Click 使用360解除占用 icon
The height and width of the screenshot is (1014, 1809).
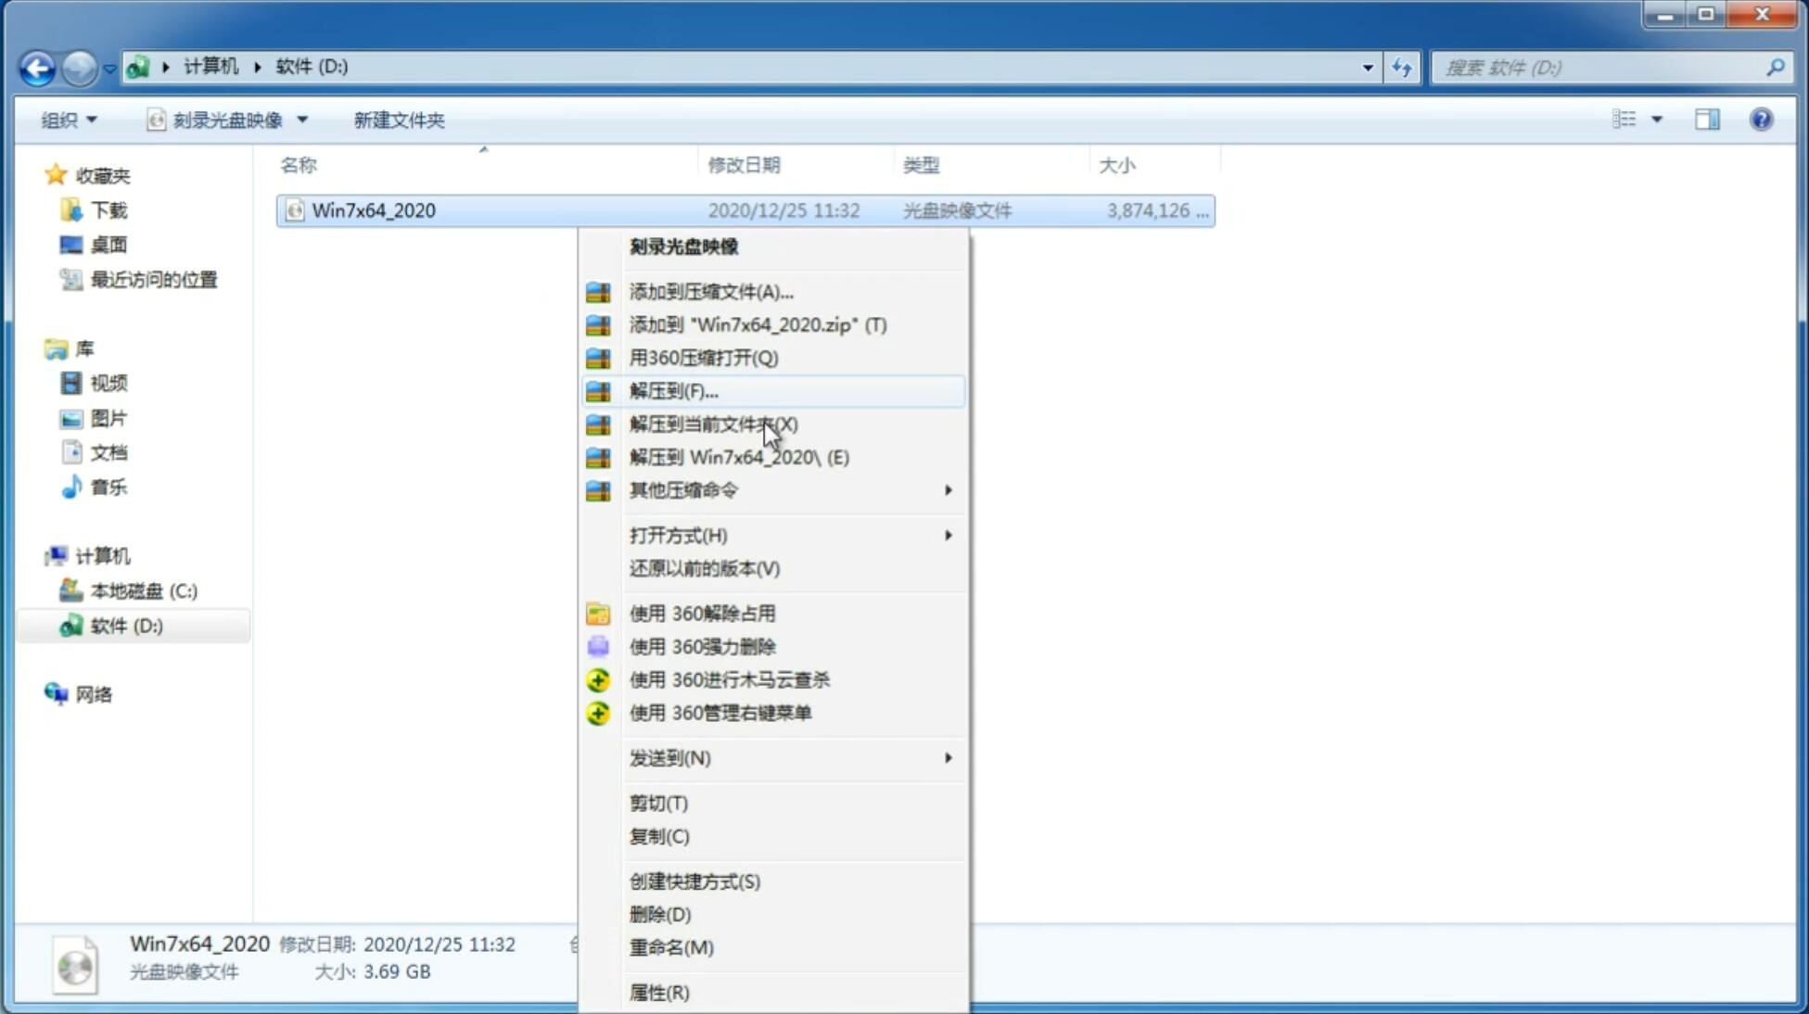599,613
